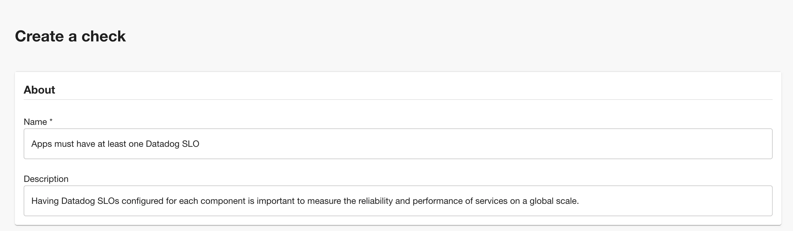Image resolution: width=793 pixels, height=231 pixels.
Task: Click the Name input field
Action: 398,143
